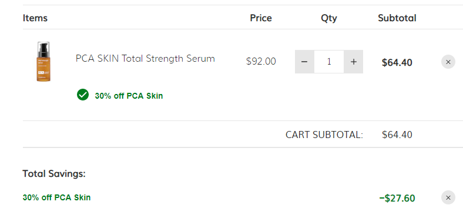Click promo label under product name
The height and width of the screenshot is (215, 463).
129,96
